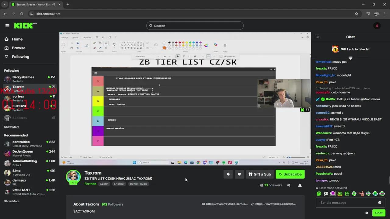The height and width of the screenshot is (219, 390).
Task: Open BerrysGames channel in Following list
Action: [x=30, y=79]
